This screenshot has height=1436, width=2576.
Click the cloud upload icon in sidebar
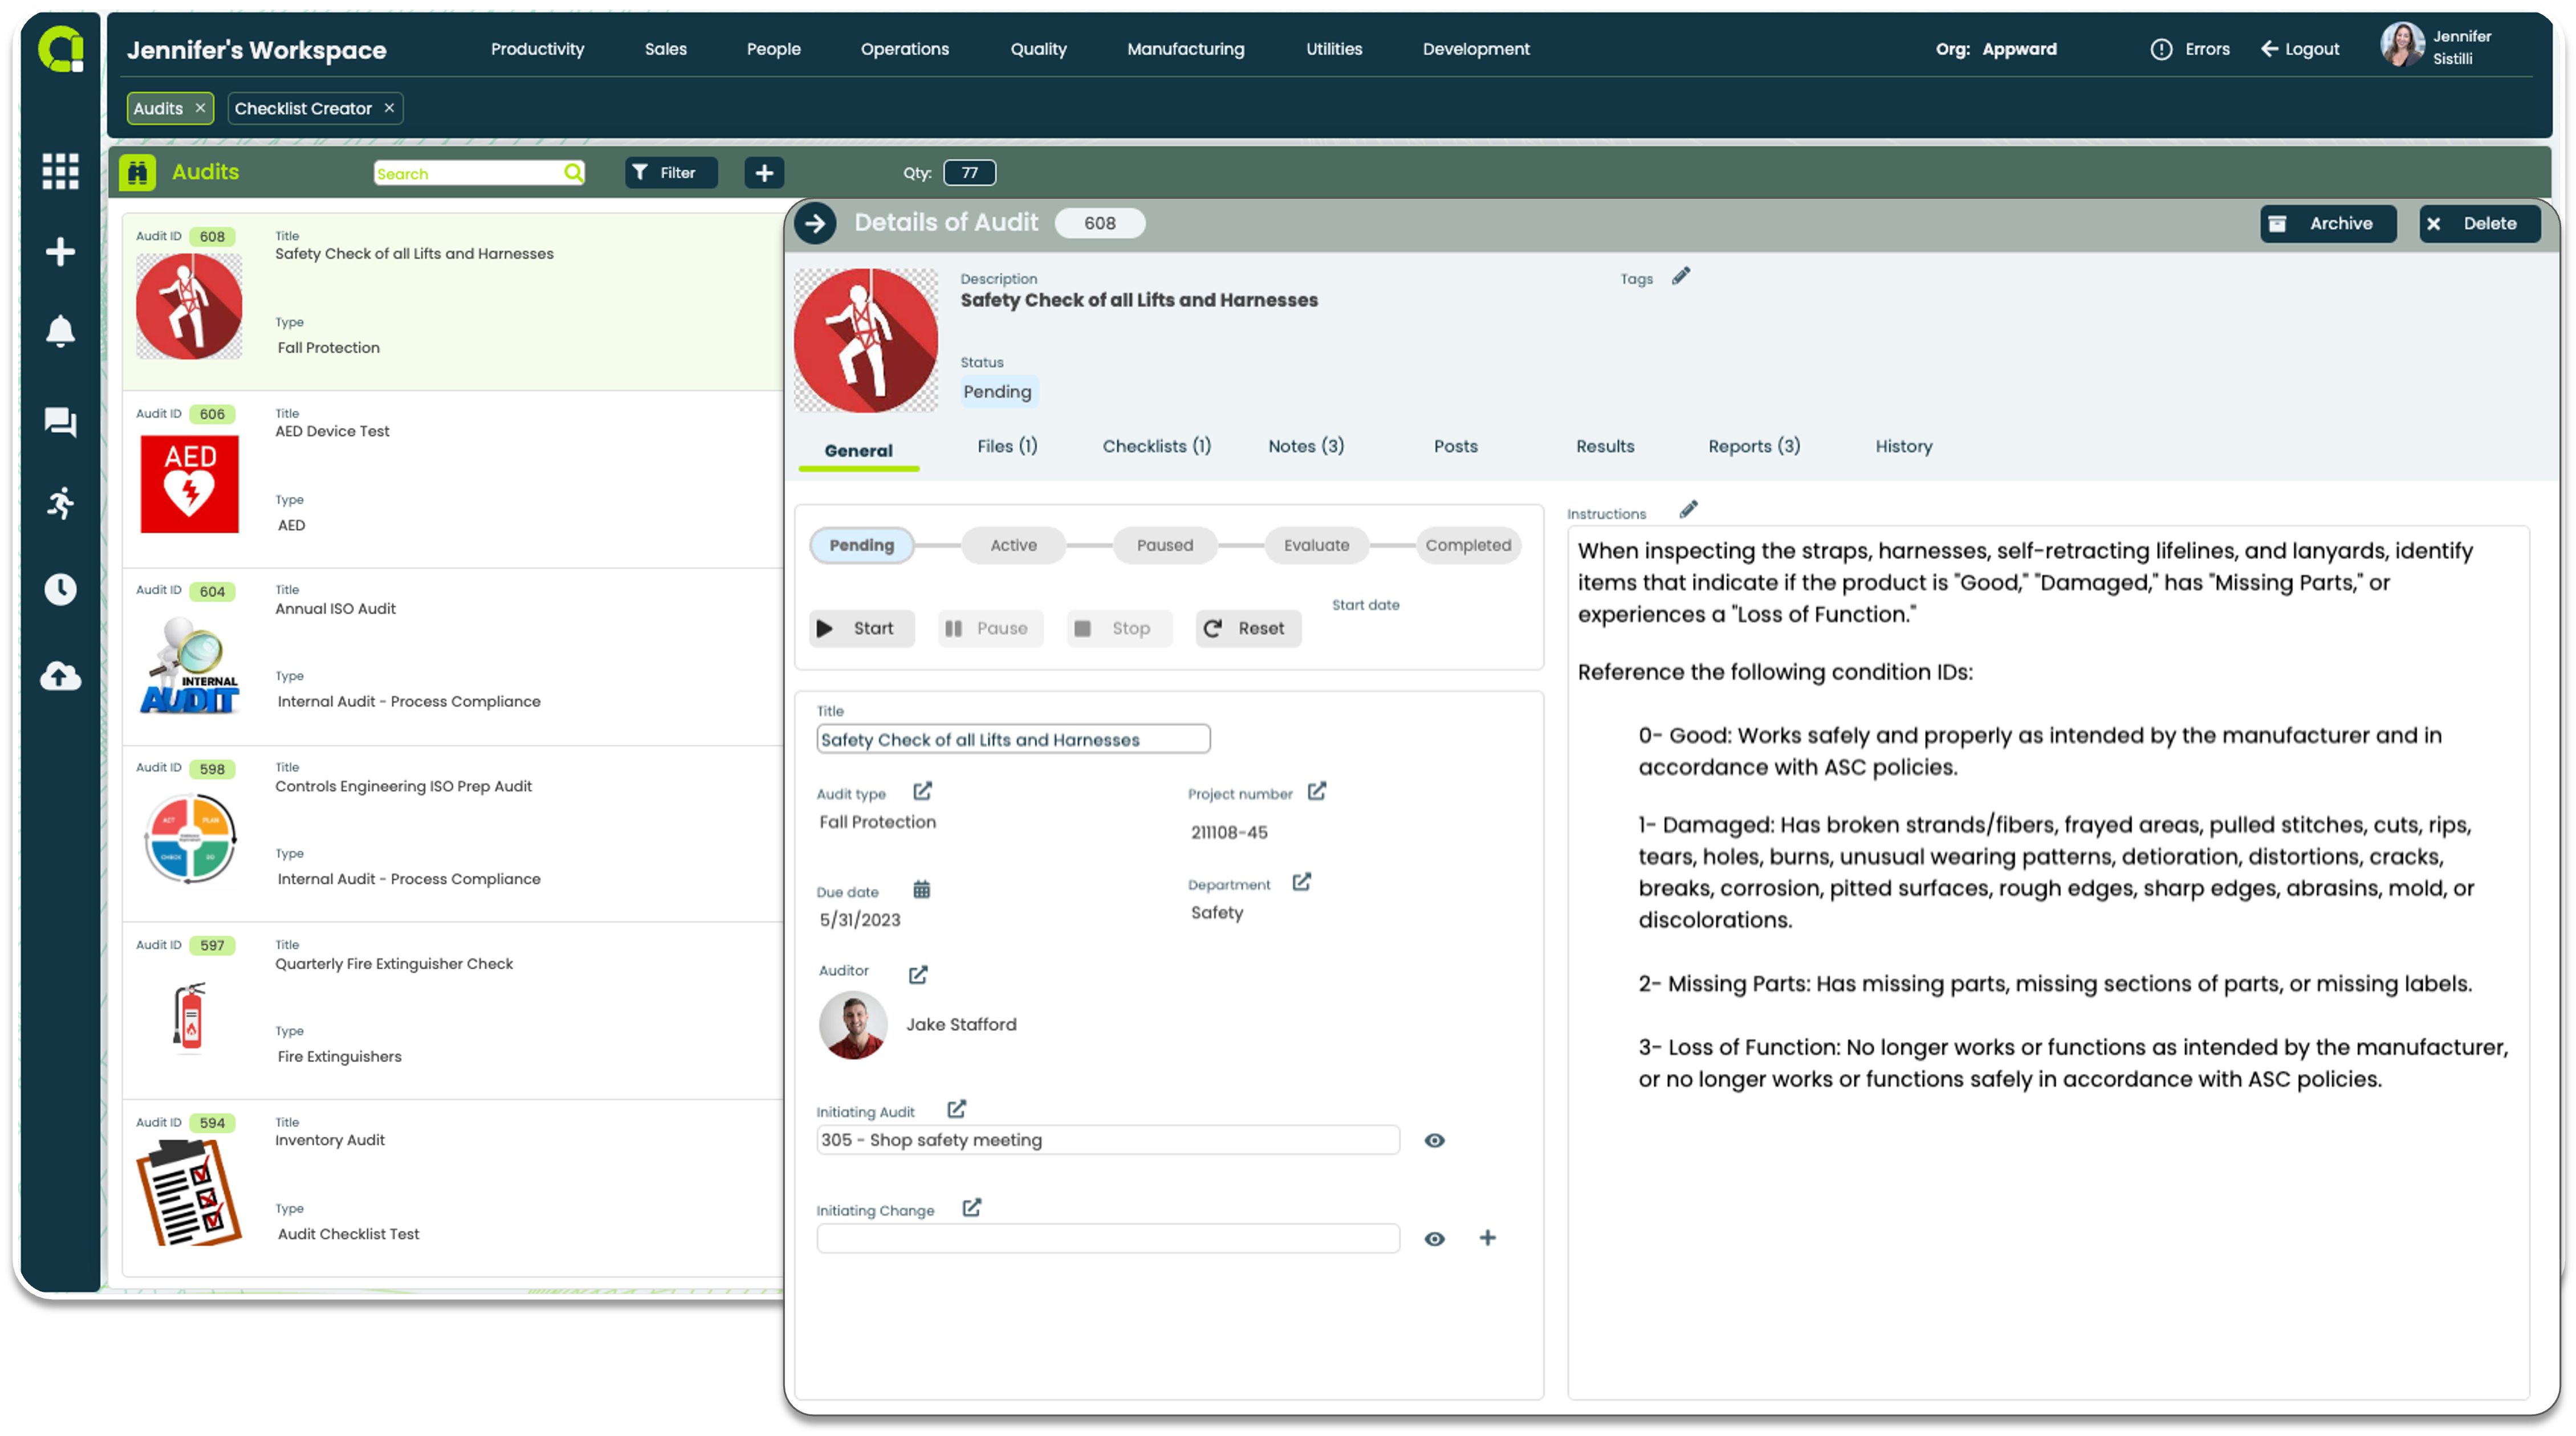60,677
